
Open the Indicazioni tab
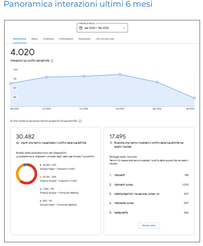84,39
